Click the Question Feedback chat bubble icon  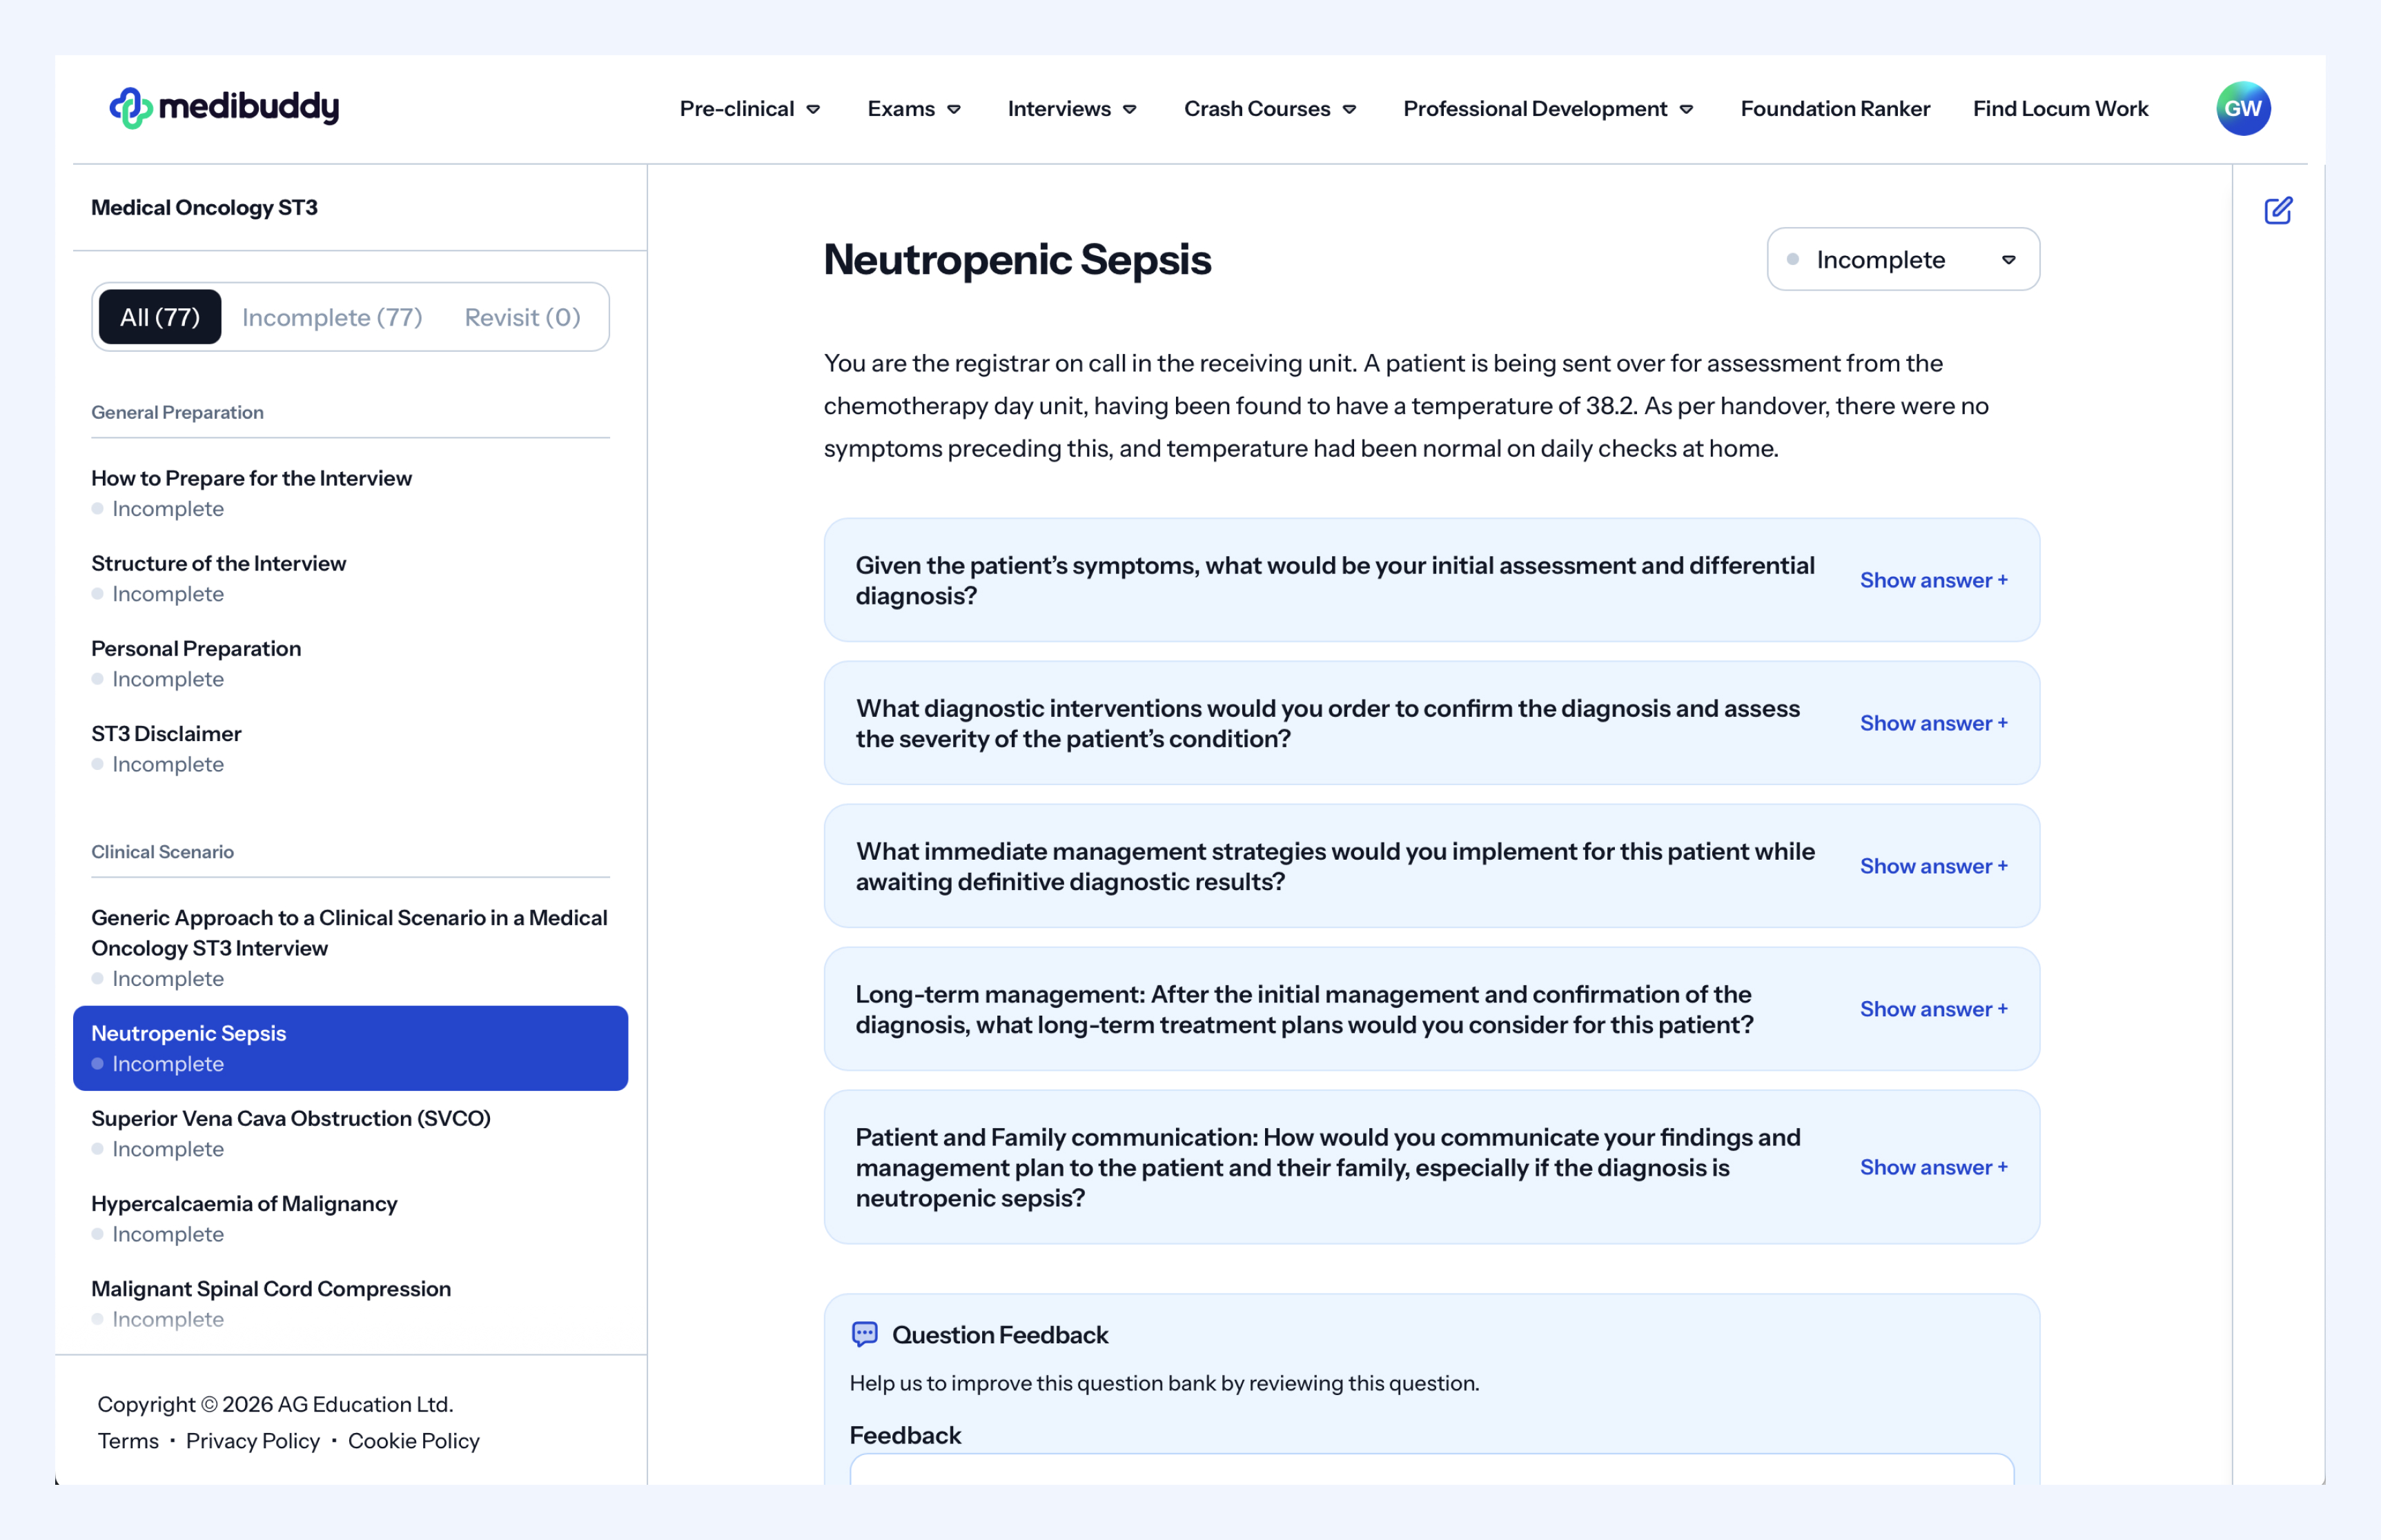pyautogui.click(x=864, y=1334)
